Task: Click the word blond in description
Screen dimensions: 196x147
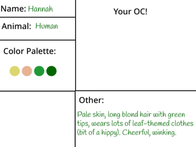Action: pos(130,114)
